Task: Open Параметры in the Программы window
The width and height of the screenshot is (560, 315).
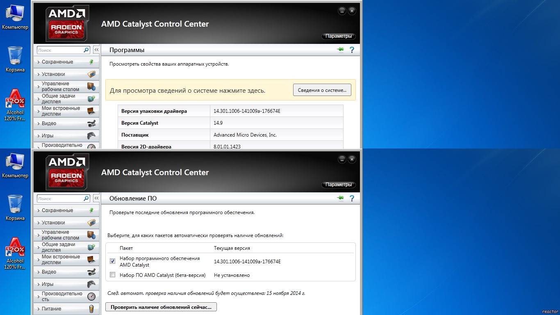Action: tap(339, 36)
